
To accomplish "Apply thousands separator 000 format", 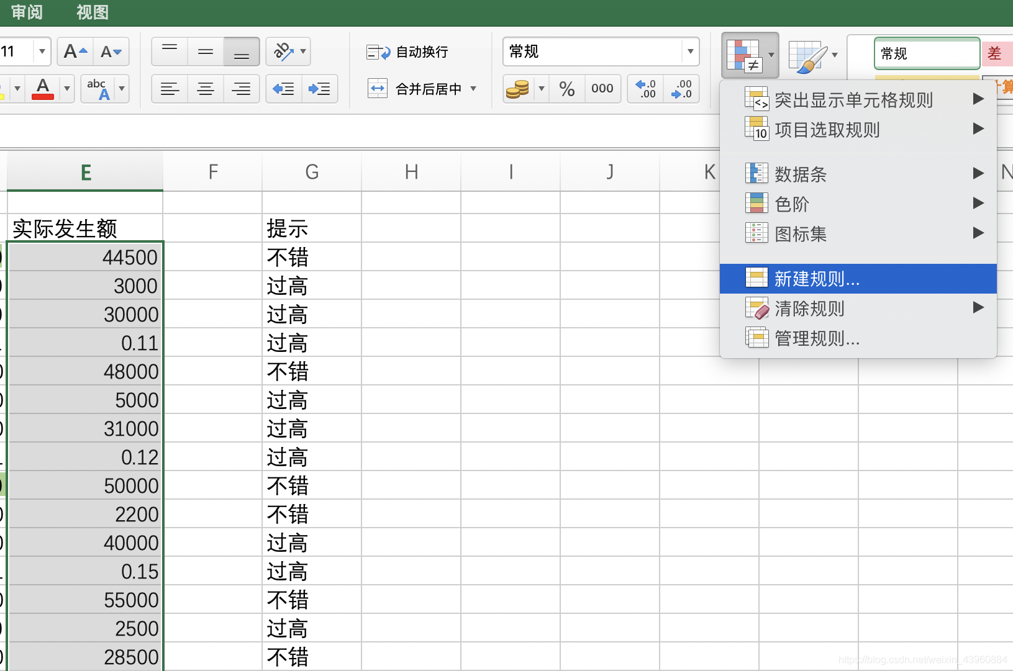I will (602, 89).
